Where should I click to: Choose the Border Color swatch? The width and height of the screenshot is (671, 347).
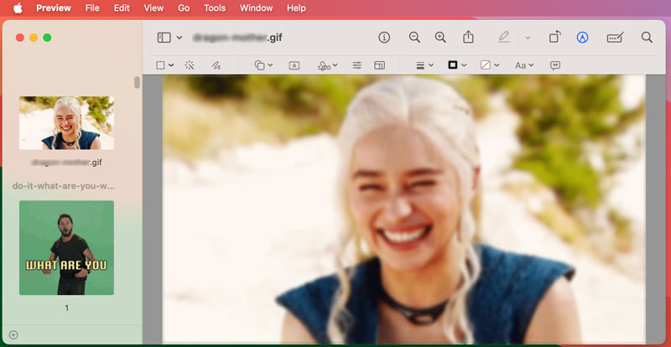453,65
